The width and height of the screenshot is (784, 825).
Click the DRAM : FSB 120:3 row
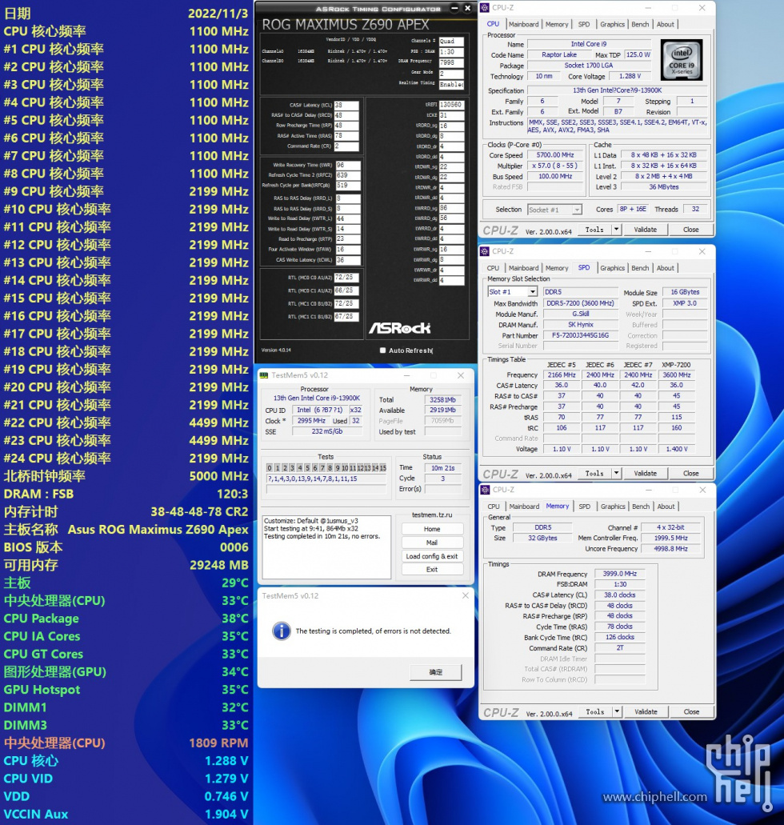126,494
